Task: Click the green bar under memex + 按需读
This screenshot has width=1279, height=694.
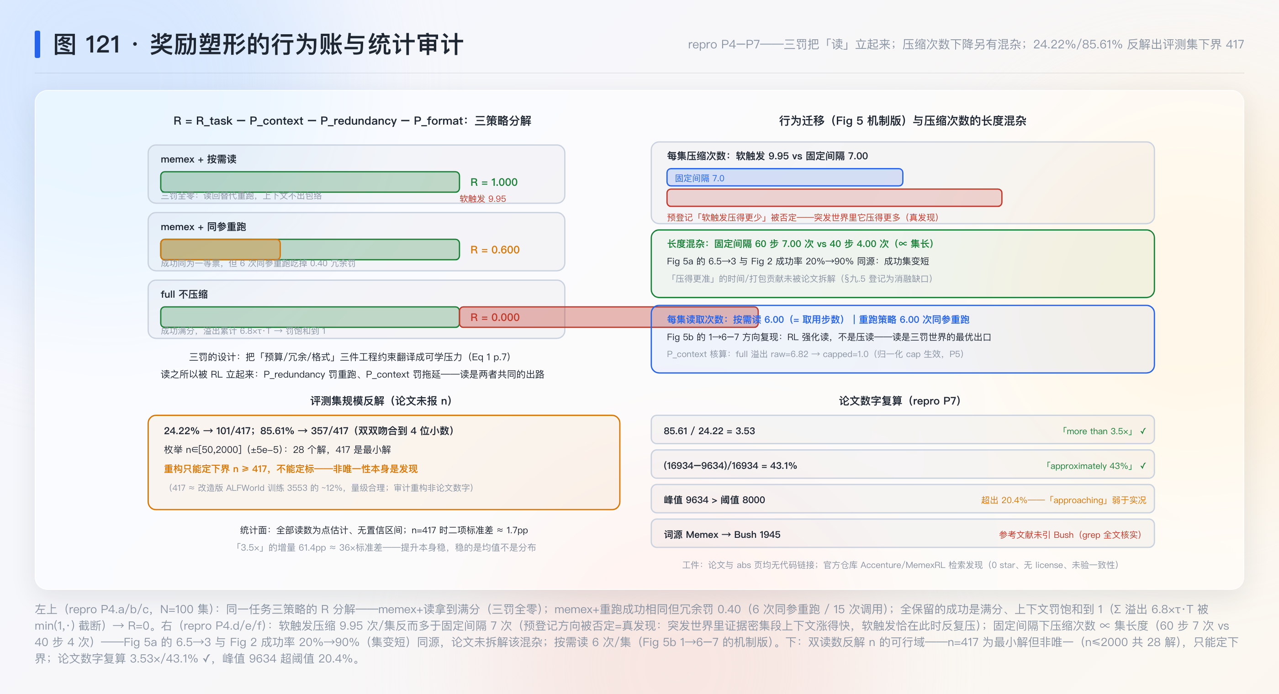Action: coord(310,182)
